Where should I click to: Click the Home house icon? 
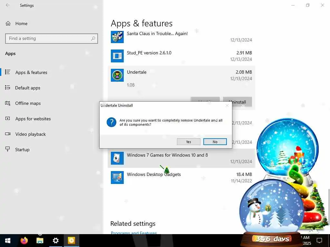pyautogui.click(x=8, y=23)
